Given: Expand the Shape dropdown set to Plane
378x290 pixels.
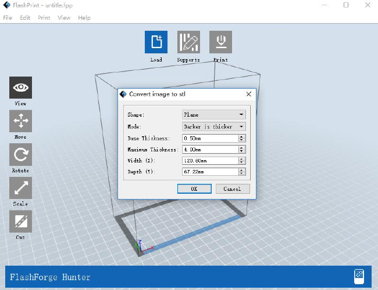Looking at the screenshot, I should click(214, 115).
